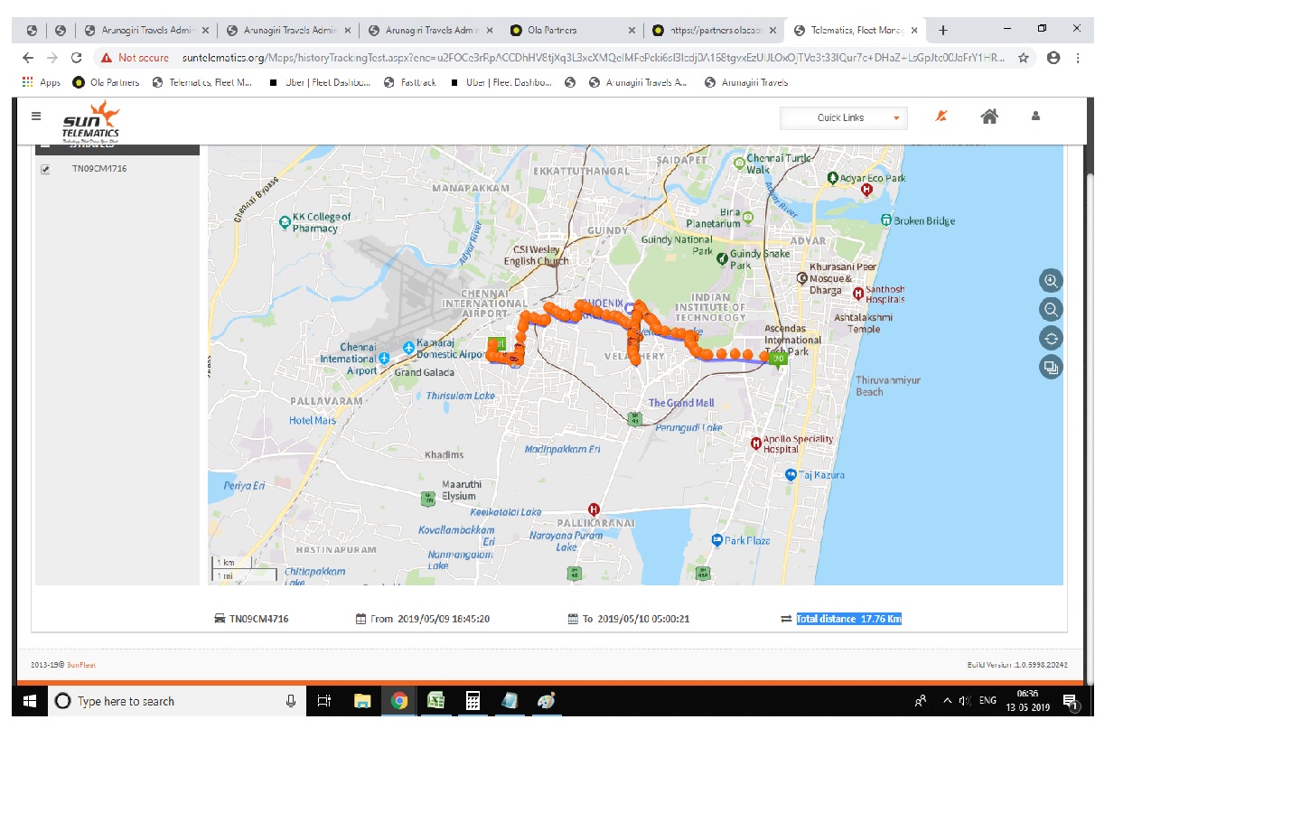Switch map layers with the layers icon

1051,368
